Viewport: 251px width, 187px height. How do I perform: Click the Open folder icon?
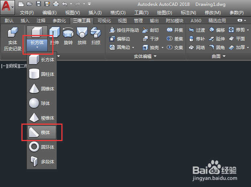tap(30, 4)
